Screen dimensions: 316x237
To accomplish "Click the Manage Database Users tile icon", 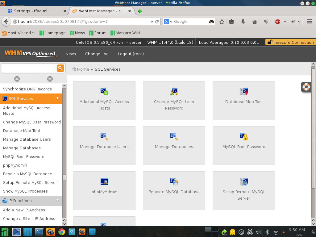I will [x=104, y=136].
